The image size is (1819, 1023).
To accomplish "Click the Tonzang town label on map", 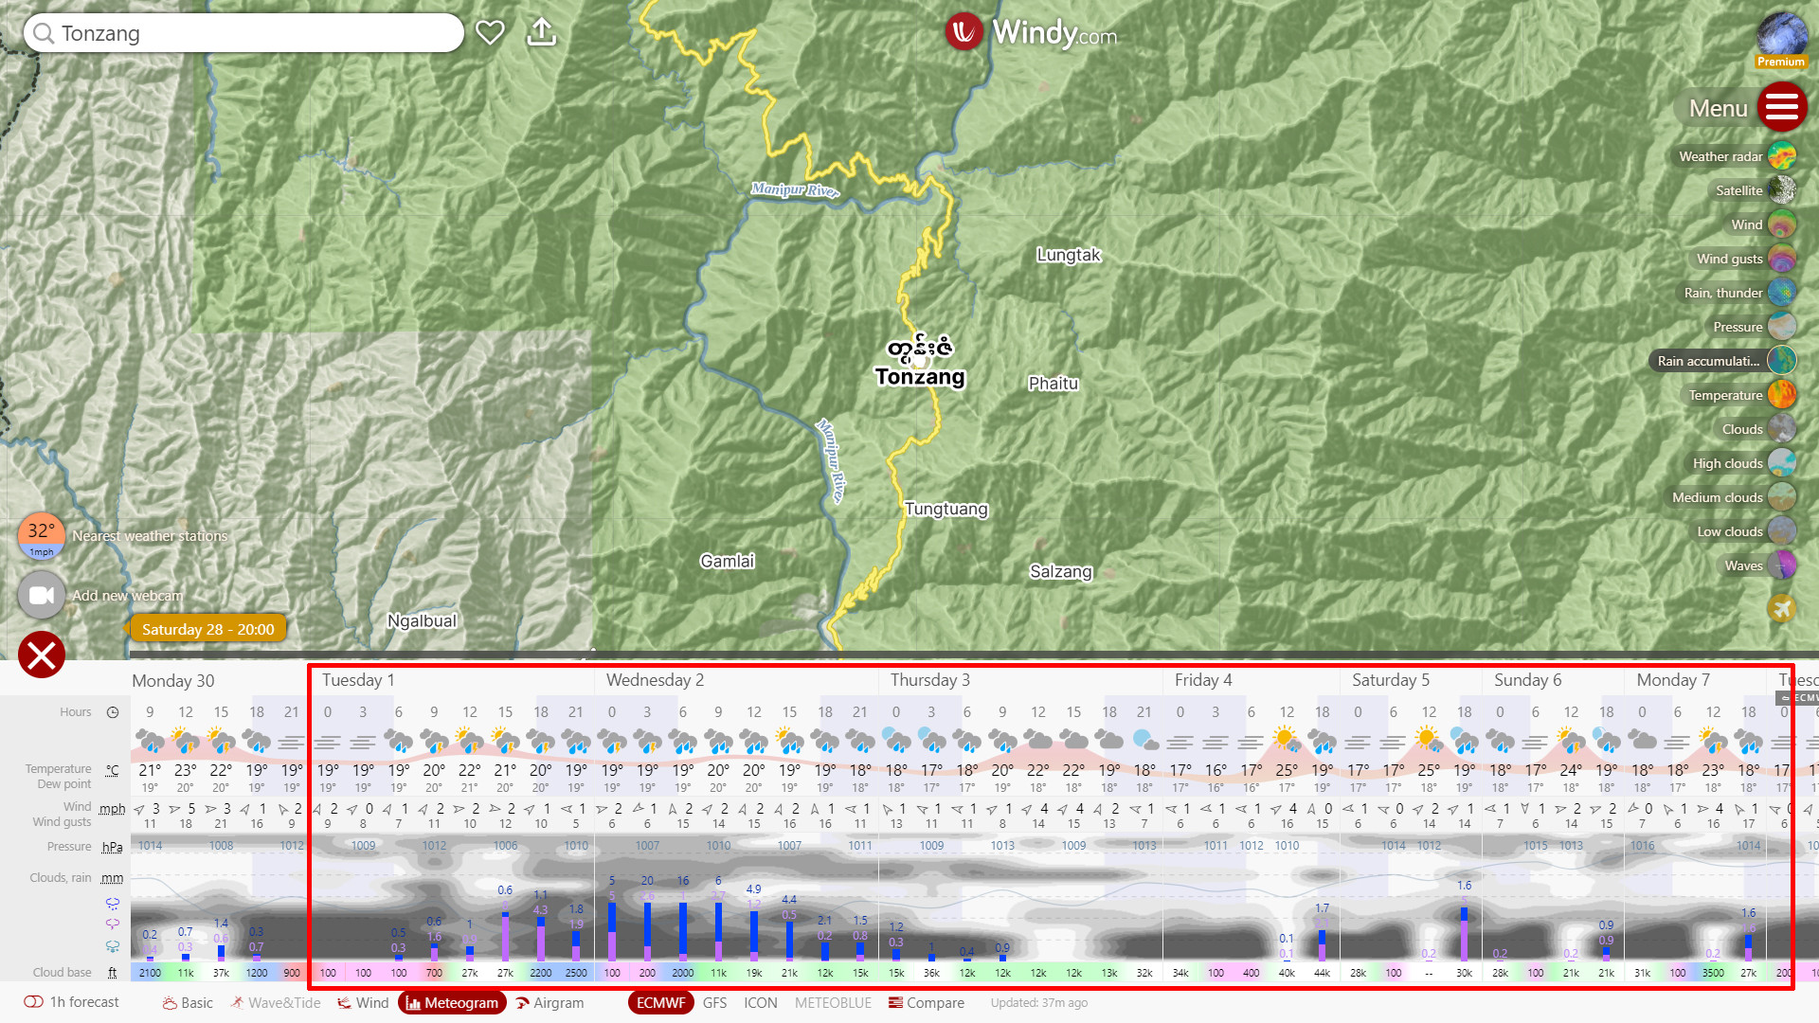I will [x=920, y=377].
